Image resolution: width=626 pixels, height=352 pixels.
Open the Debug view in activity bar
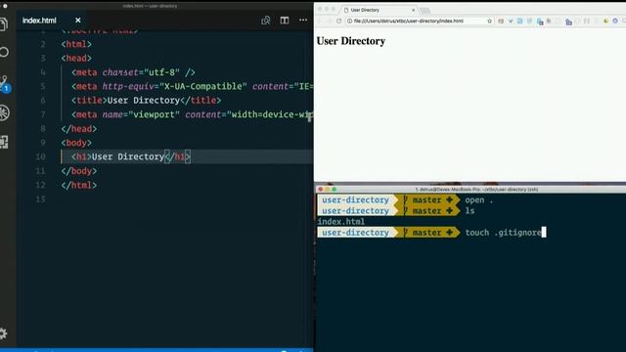(x=4, y=112)
